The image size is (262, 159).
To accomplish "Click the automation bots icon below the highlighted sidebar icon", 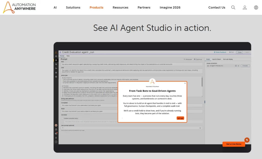I will pos(56,64).
